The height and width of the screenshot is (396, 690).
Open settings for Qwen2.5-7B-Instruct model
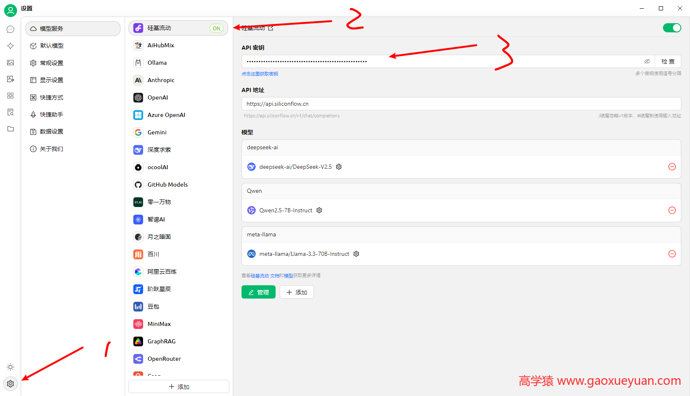pos(319,210)
